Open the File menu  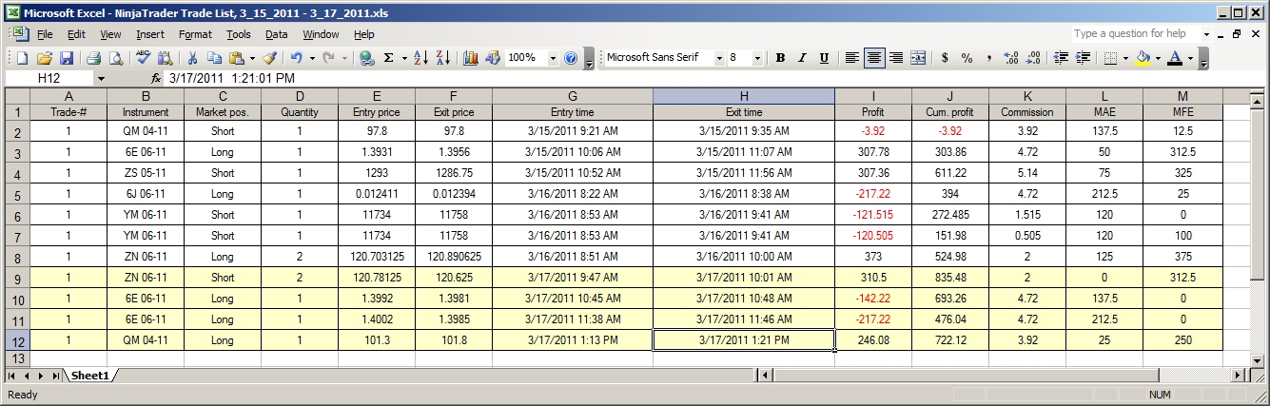(x=44, y=34)
